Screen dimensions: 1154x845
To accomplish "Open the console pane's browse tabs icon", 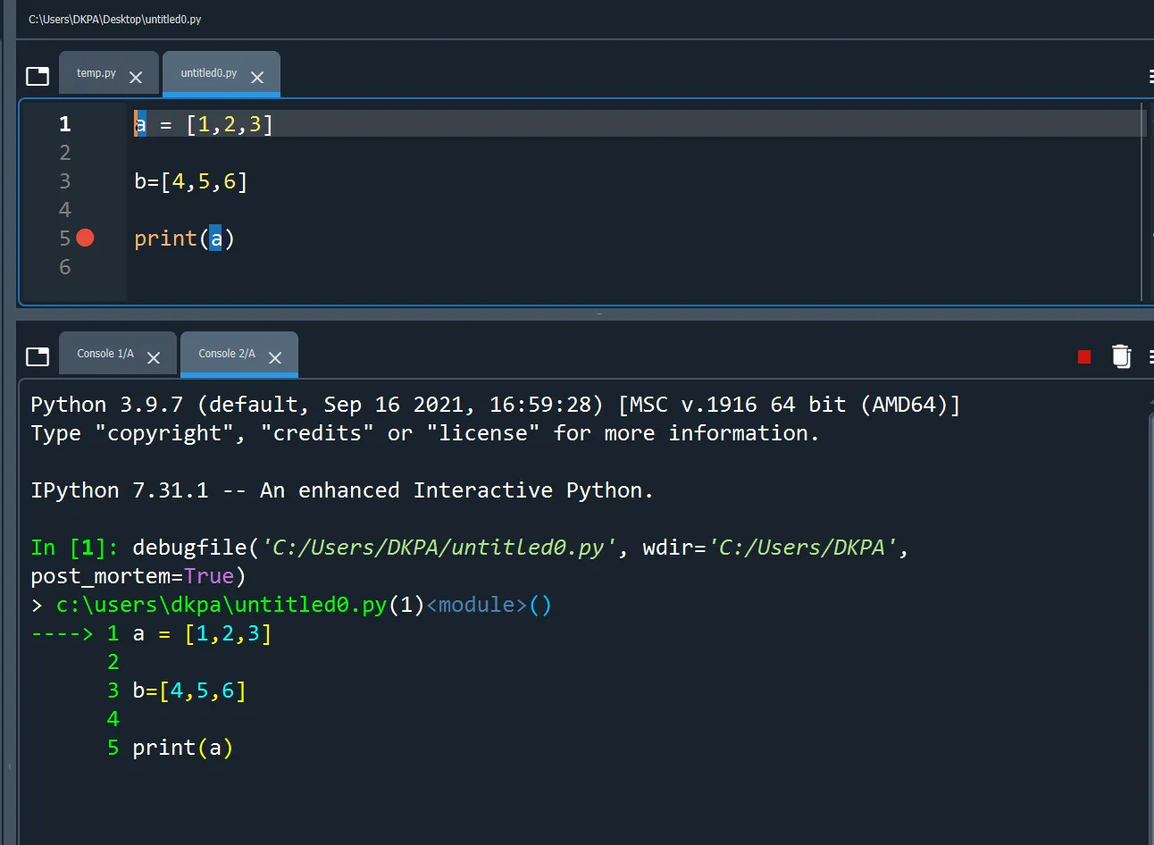I will 38,356.
